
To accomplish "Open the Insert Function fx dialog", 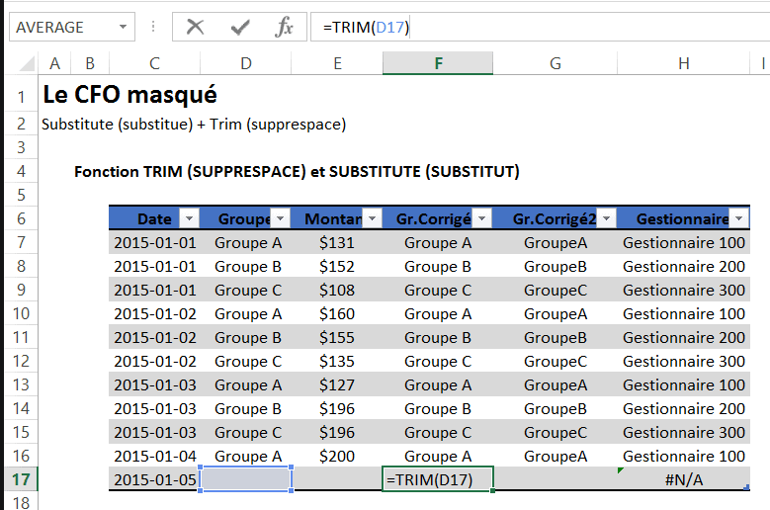I will 284,27.
